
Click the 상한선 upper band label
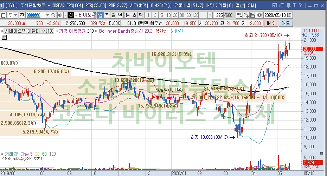[161, 31]
